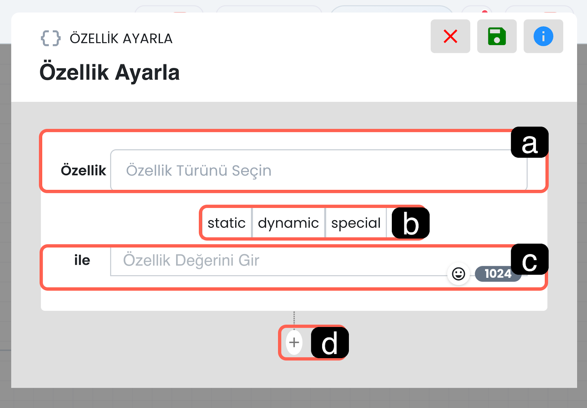The height and width of the screenshot is (408, 587).
Task: Open the blue info icon
Action: pos(543,36)
